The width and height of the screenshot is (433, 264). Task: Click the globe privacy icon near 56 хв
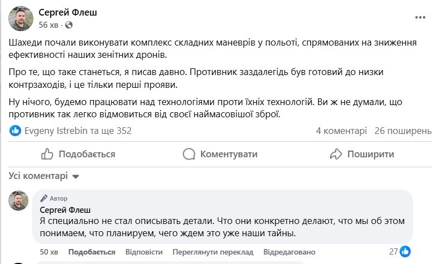pyautogui.click(x=69, y=25)
